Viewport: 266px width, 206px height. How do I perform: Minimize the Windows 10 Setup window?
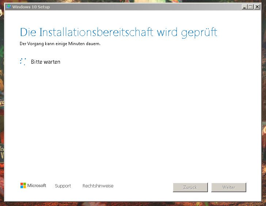coord(244,7)
